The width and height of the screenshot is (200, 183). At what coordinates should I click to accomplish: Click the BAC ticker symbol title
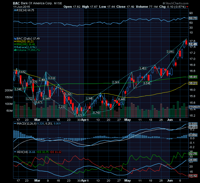click(16, 3)
